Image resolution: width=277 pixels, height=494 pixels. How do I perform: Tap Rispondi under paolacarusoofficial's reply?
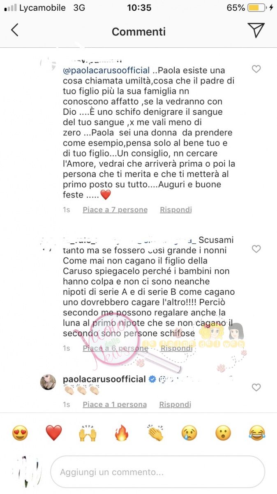(175, 404)
